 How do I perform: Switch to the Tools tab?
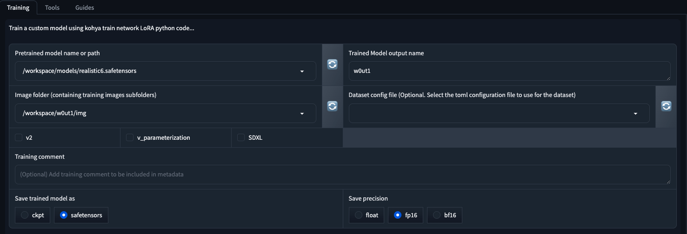[52, 7]
